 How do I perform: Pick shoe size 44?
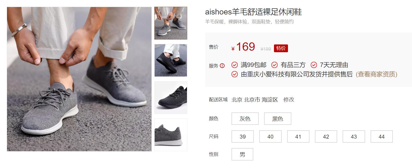(x=382, y=136)
